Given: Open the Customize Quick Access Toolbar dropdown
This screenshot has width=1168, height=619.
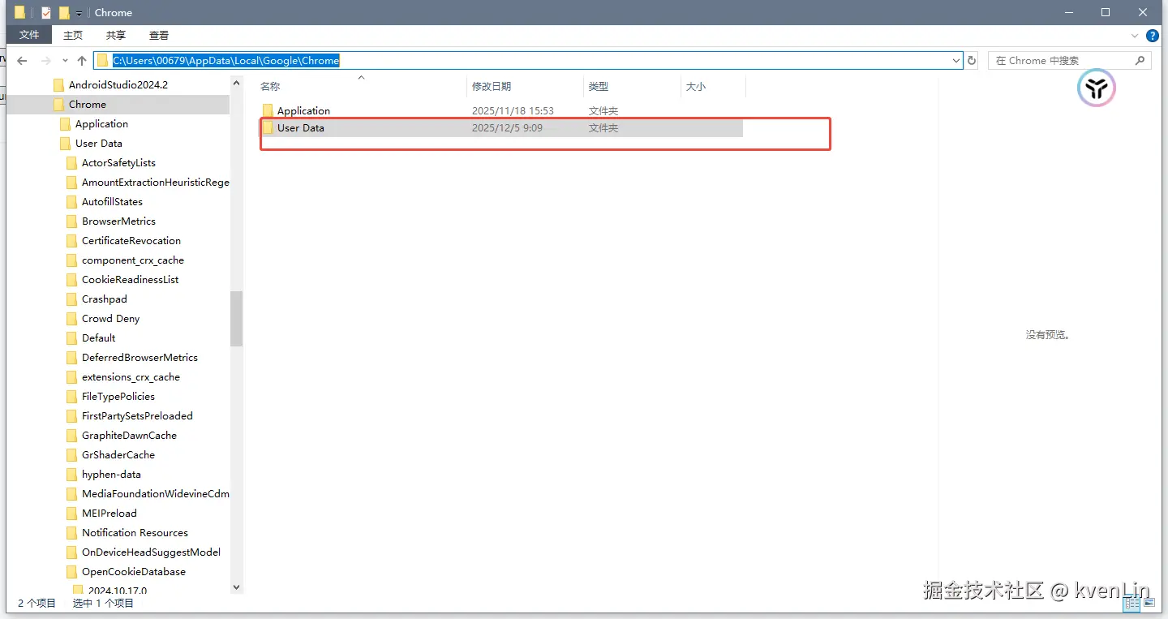Looking at the screenshot, I should (79, 14).
